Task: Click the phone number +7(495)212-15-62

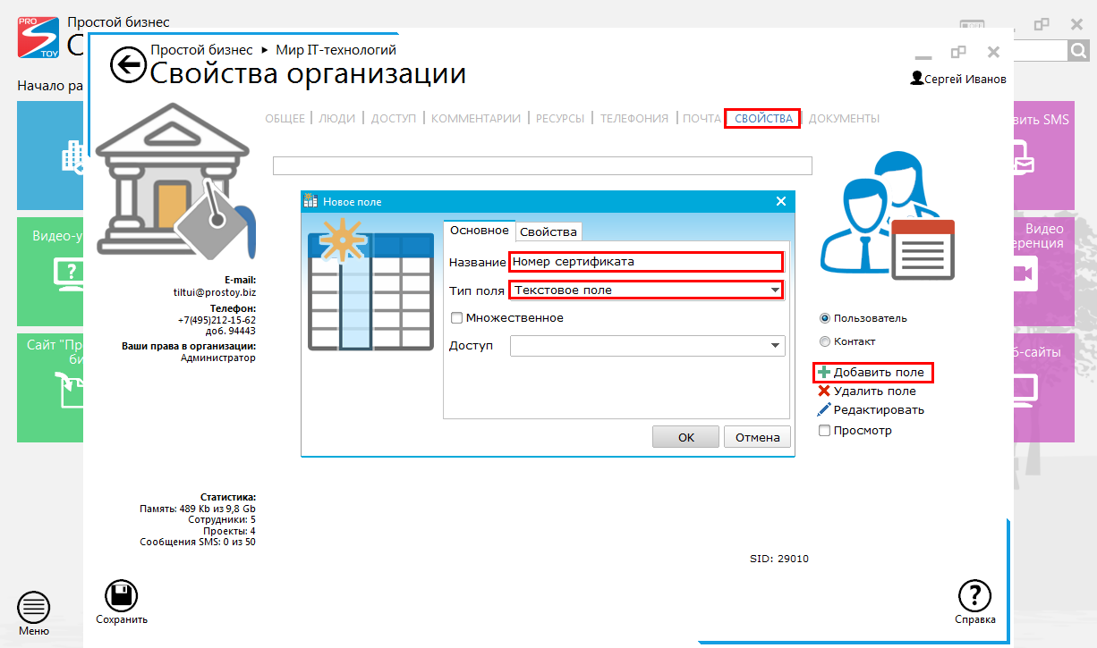Action: [x=217, y=320]
